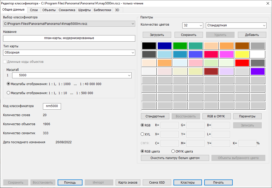This screenshot has width=272, height=188.
Task: Select display scales up to 1:500 000
Action: (x=9, y=93)
